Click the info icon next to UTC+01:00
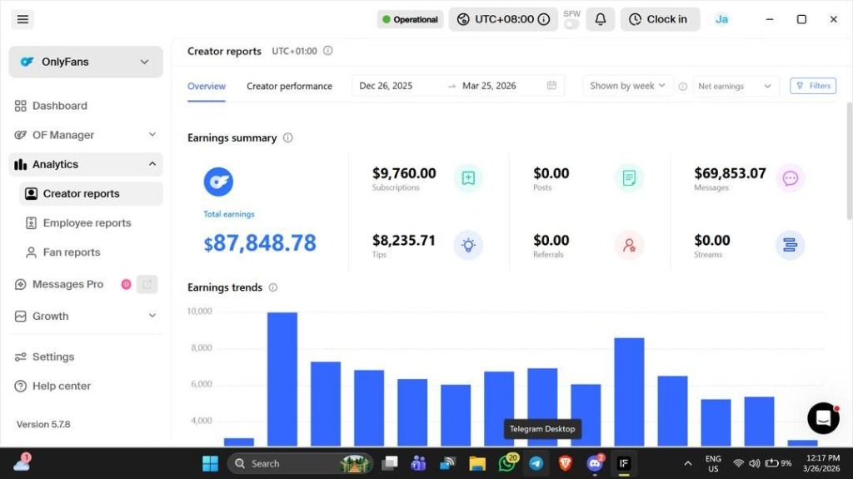Viewport: 853px width, 479px height. (327, 51)
